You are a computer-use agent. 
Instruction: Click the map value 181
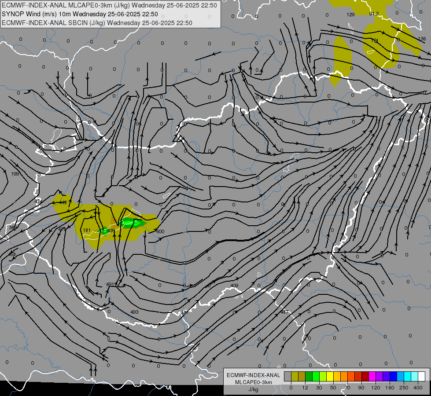tap(87, 230)
